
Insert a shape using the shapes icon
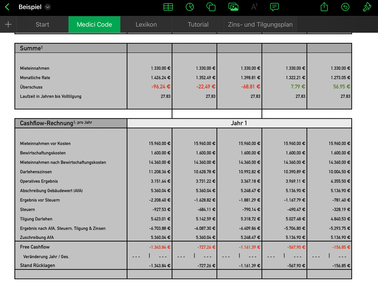(x=211, y=7)
